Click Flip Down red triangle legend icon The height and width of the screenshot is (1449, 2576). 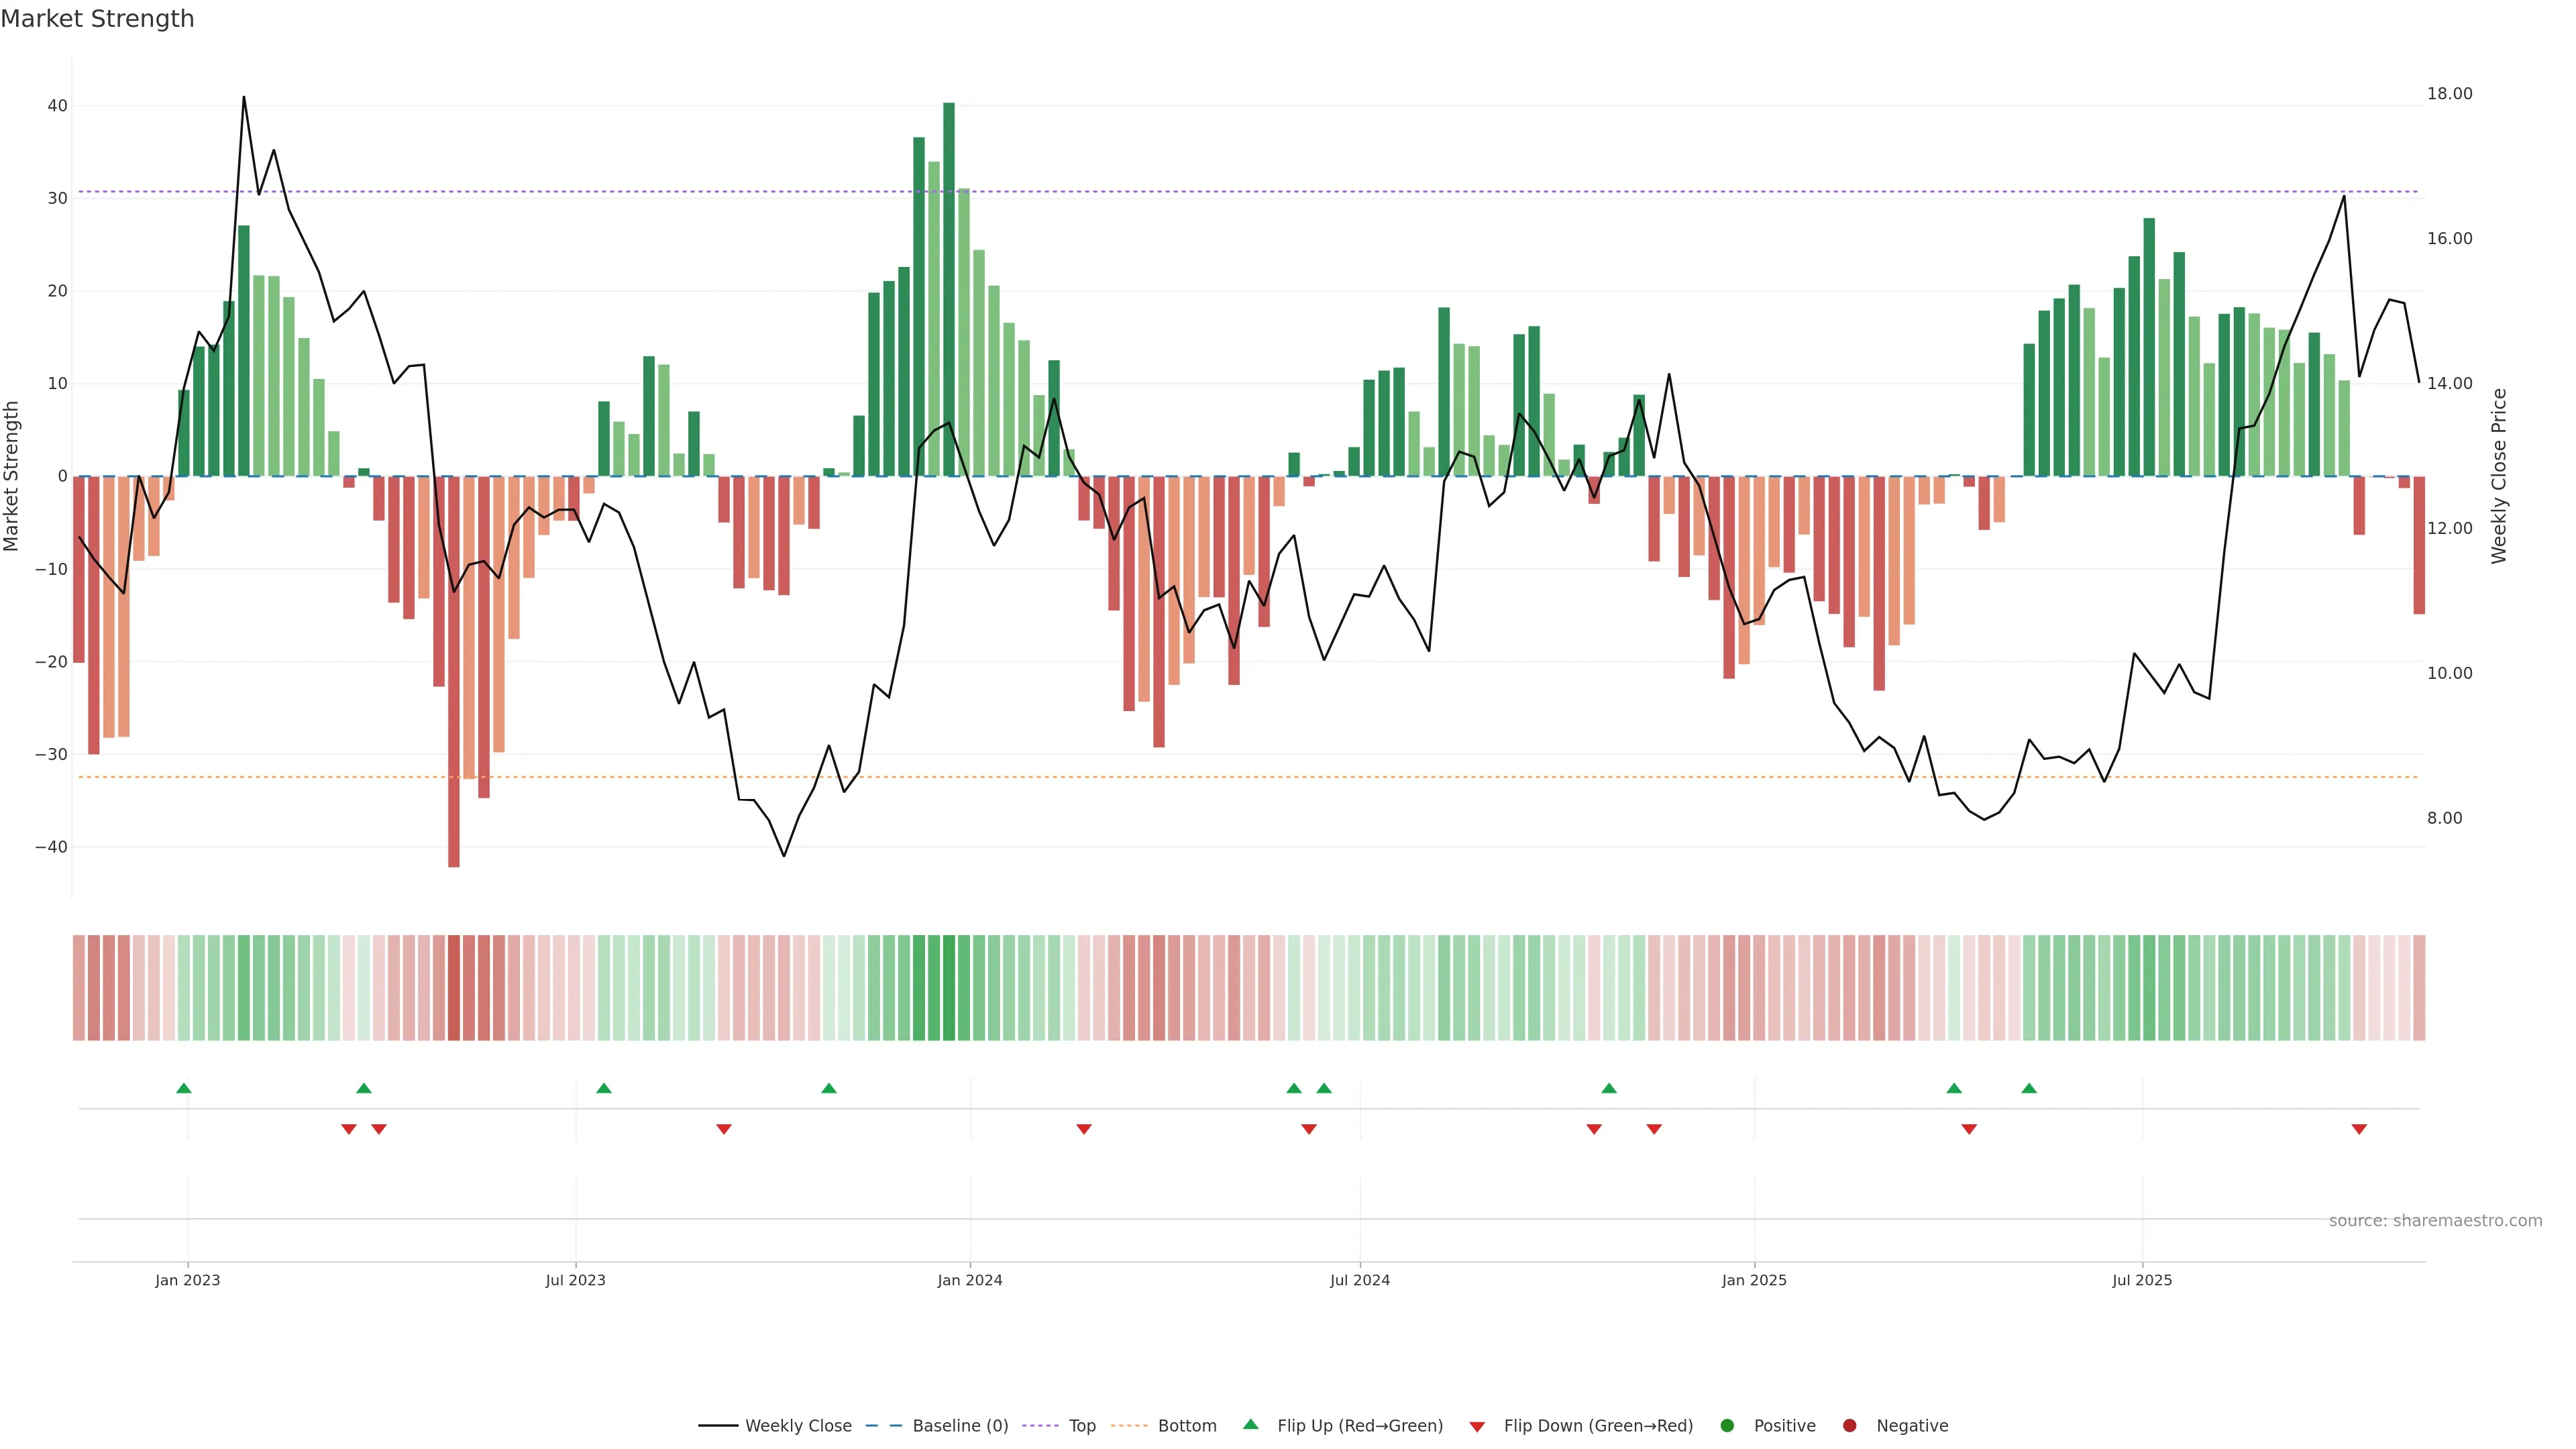pyautogui.click(x=1477, y=1427)
